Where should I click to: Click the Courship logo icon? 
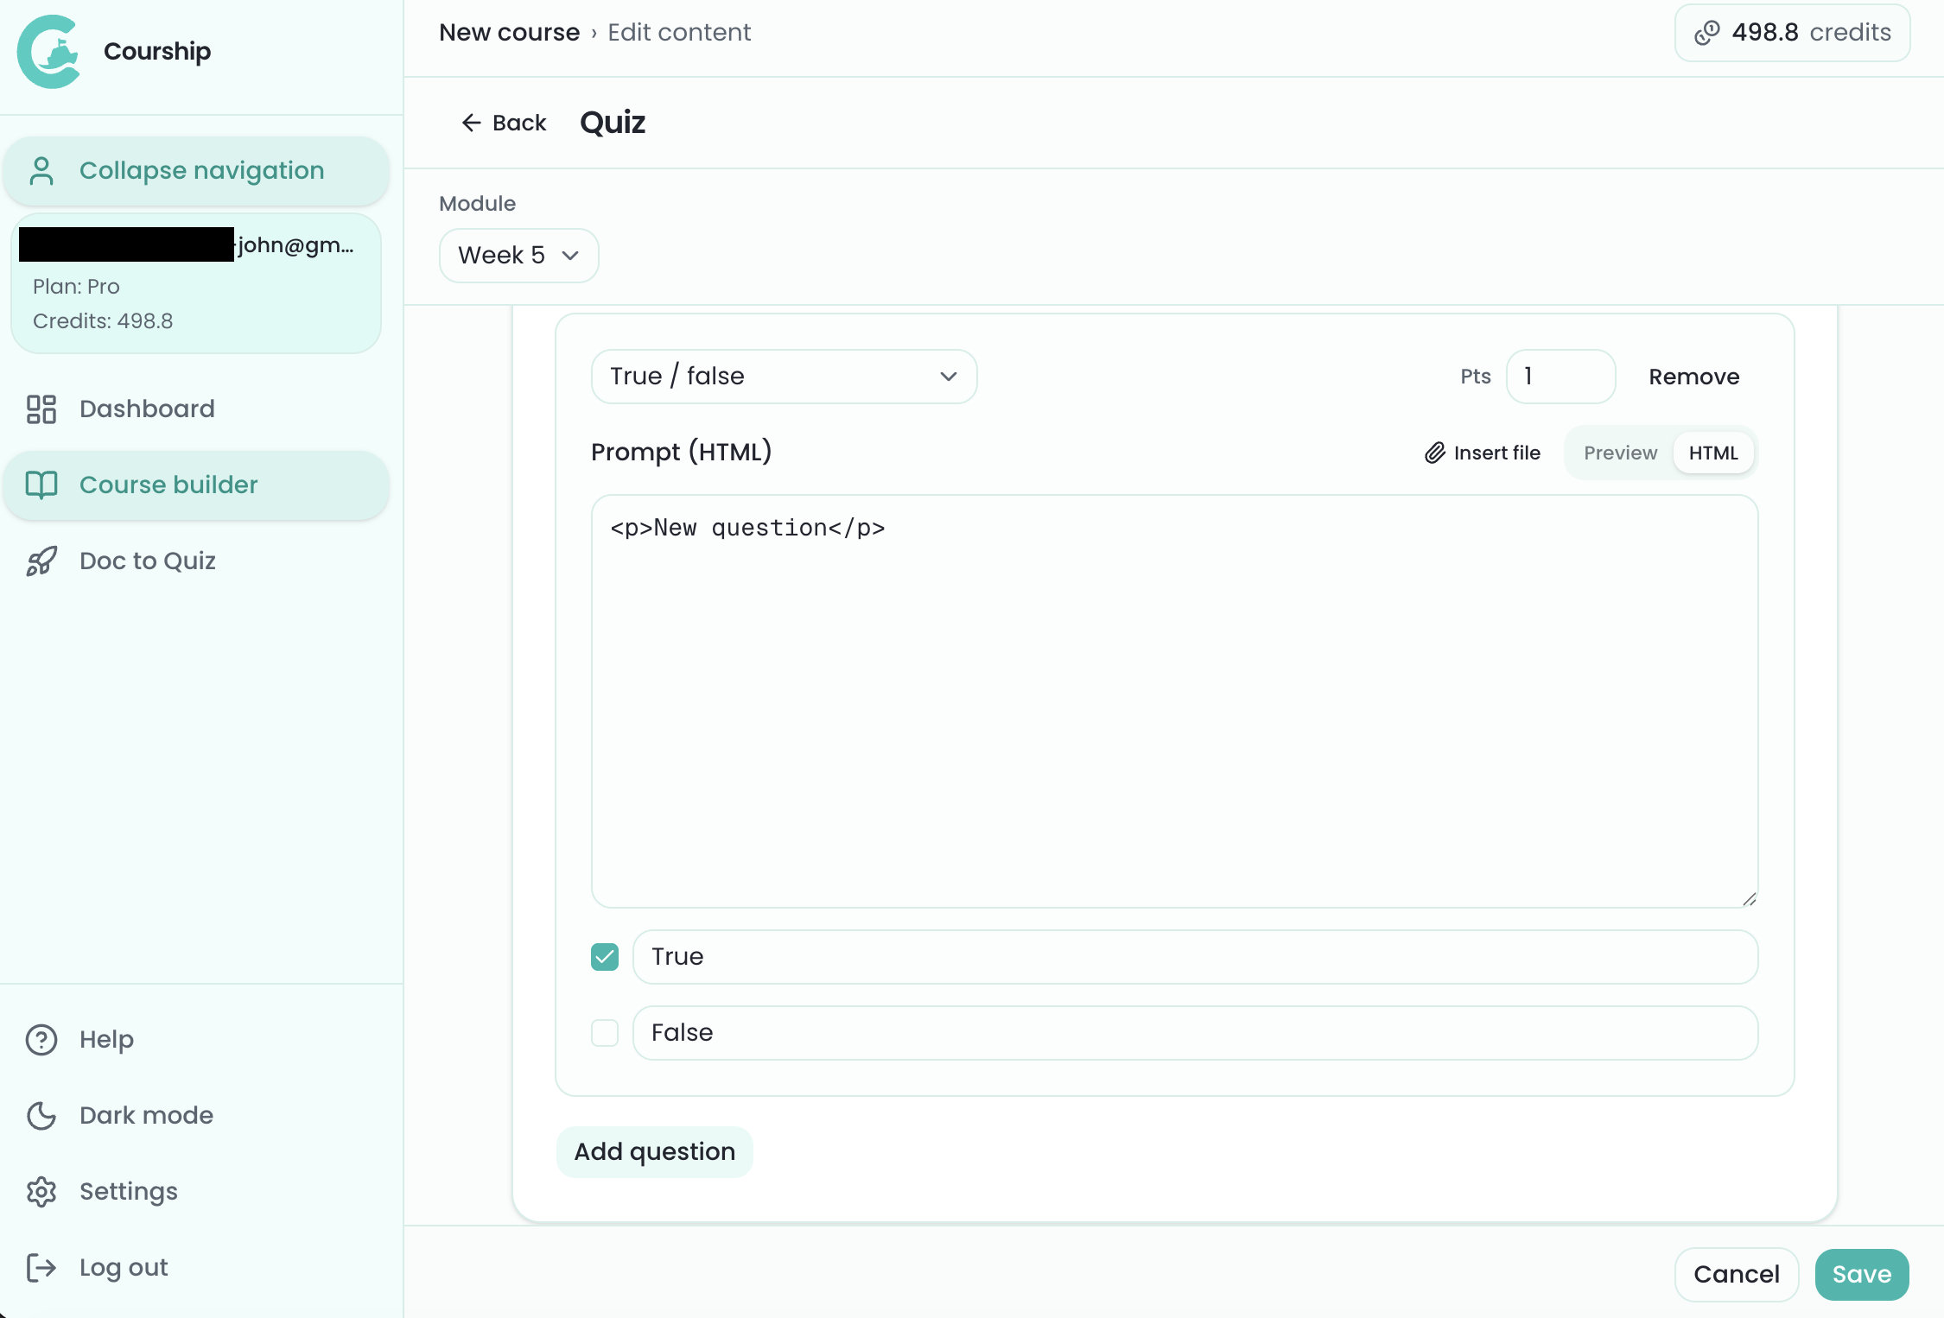click(49, 52)
